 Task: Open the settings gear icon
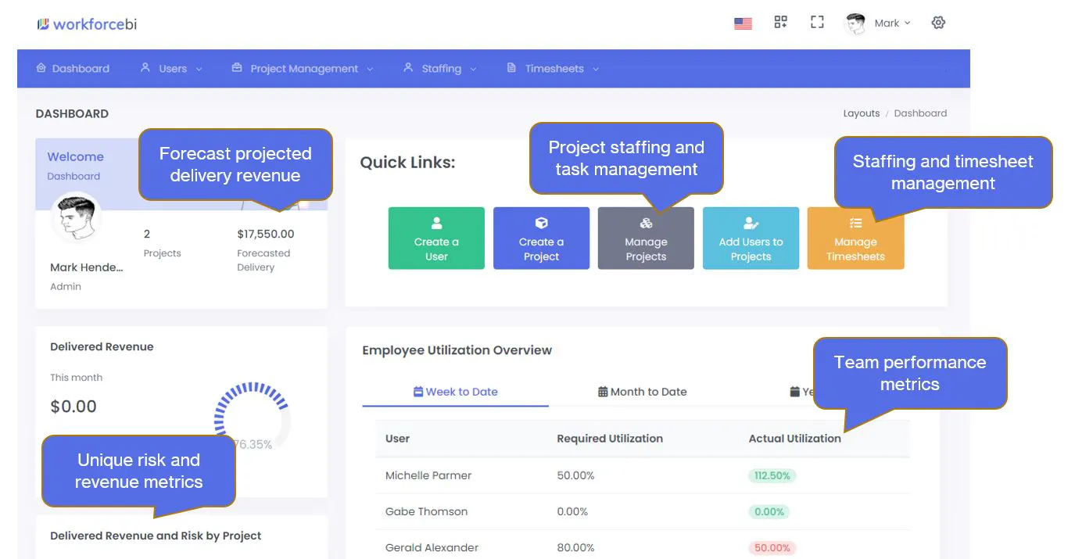938,23
